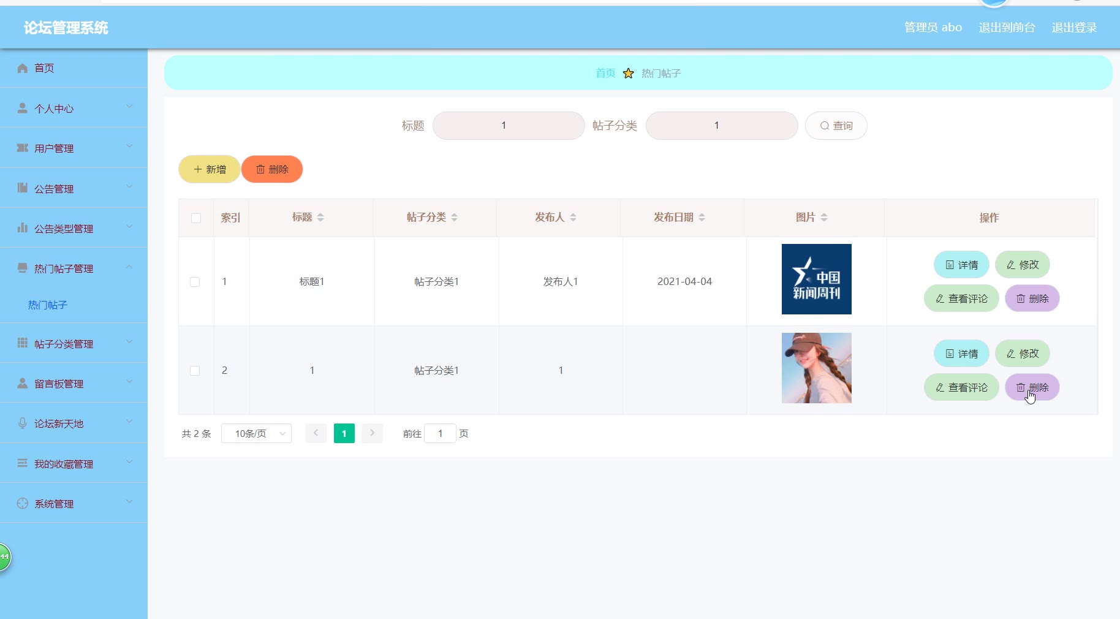Click 查看评论 for the index 2 row
The height and width of the screenshot is (619, 1120).
pyautogui.click(x=961, y=387)
